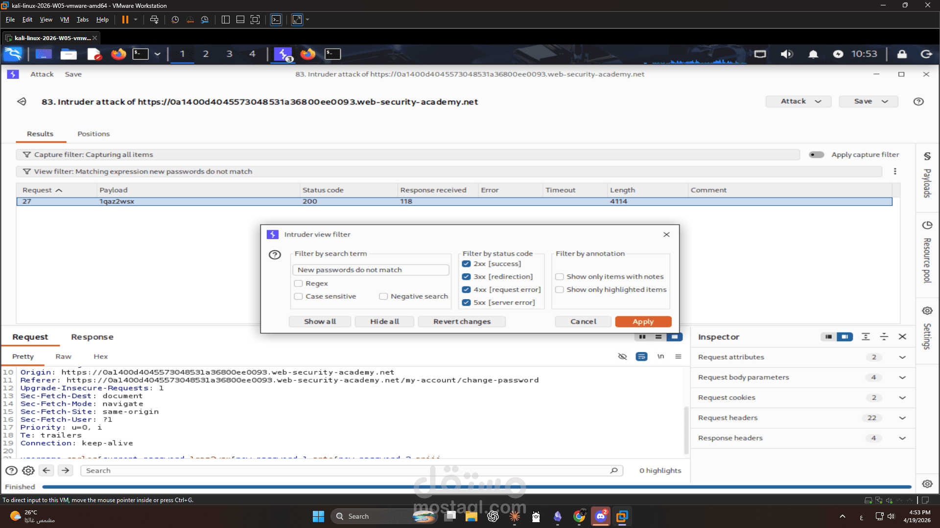Open the Kali terminal launcher dropdown arrow

(157, 54)
